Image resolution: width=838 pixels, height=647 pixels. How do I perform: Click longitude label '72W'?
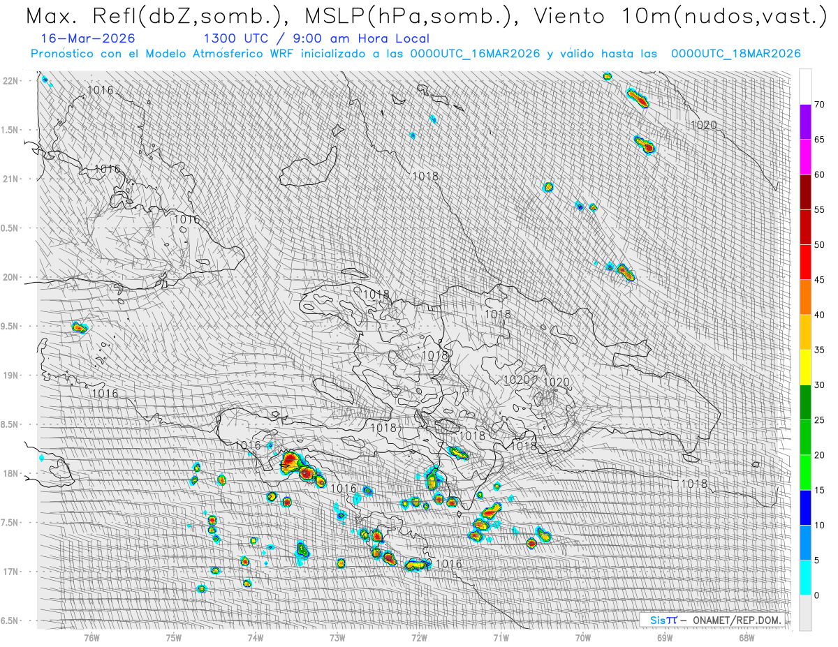point(419,637)
